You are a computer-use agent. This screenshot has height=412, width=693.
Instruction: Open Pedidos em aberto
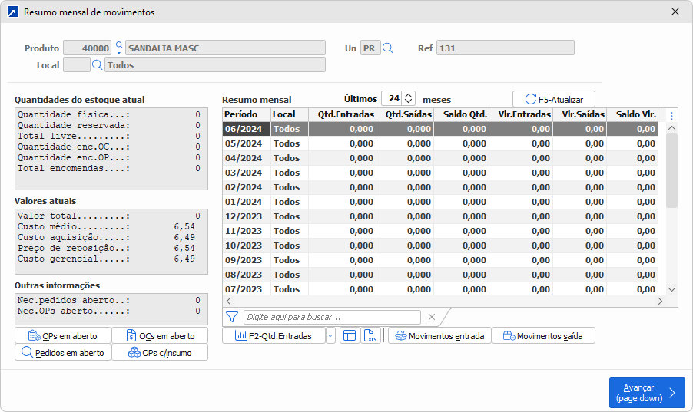click(x=62, y=352)
